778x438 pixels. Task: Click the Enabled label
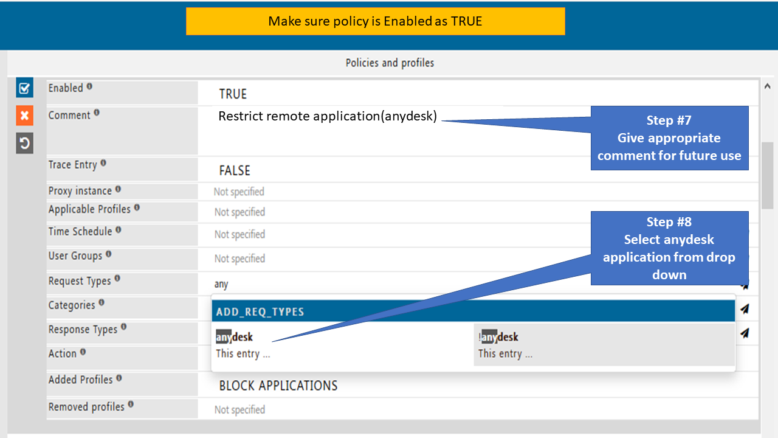tap(66, 88)
